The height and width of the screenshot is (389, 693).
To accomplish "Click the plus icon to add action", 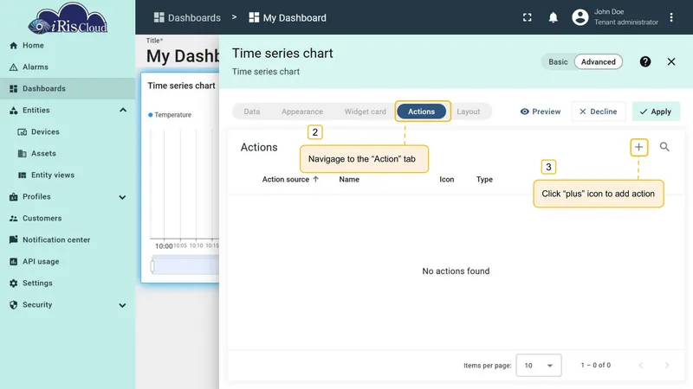I will pyautogui.click(x=638, y=147).
